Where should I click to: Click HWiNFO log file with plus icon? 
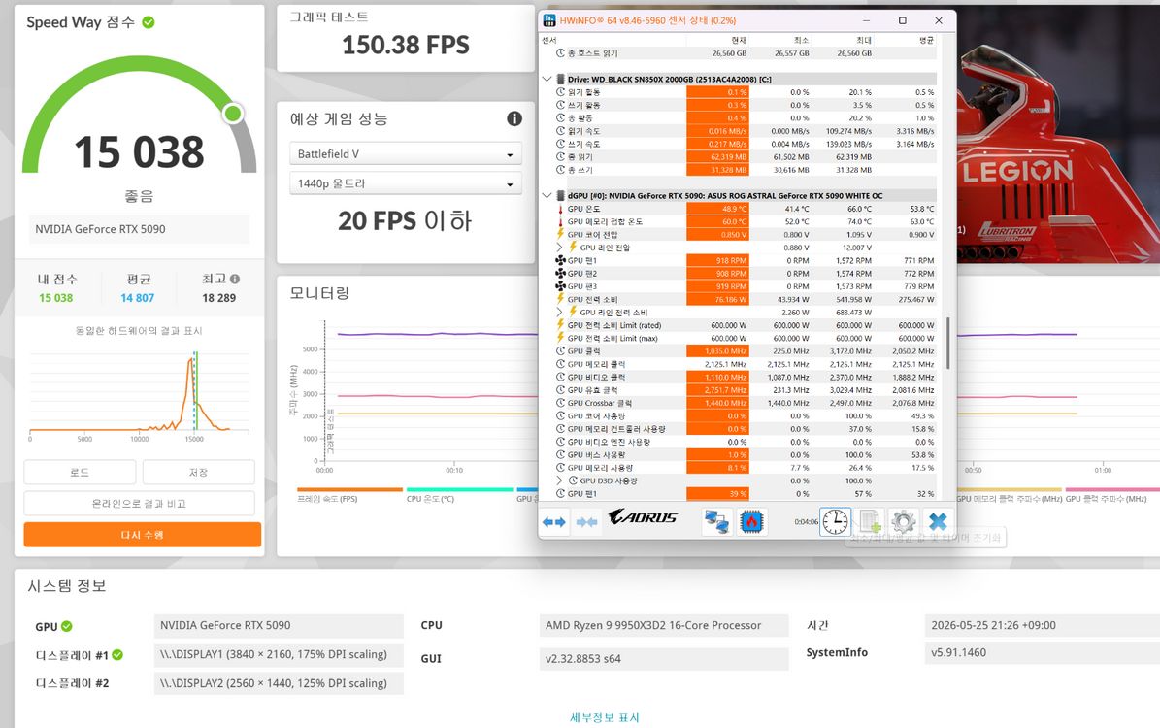pyautogui.click(x=871, y=521)
